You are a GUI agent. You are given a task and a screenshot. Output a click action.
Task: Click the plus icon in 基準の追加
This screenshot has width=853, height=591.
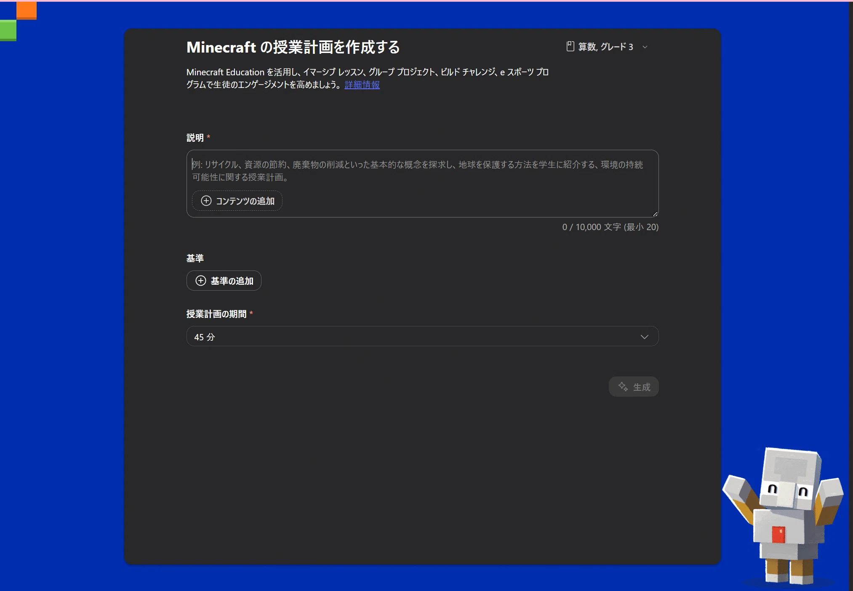(201, 281)
